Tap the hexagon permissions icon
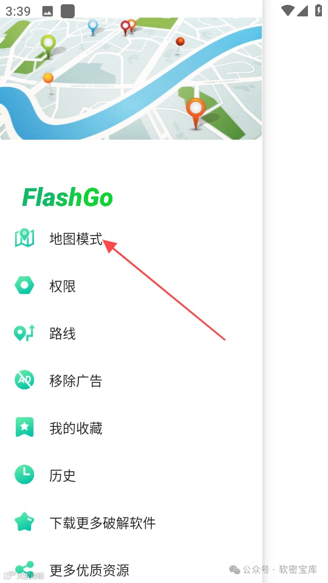The height and width of the screenshot is (583, 328). (x=24, y=285)
